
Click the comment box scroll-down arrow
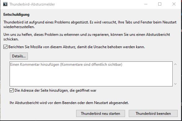(x=175, y=84)
